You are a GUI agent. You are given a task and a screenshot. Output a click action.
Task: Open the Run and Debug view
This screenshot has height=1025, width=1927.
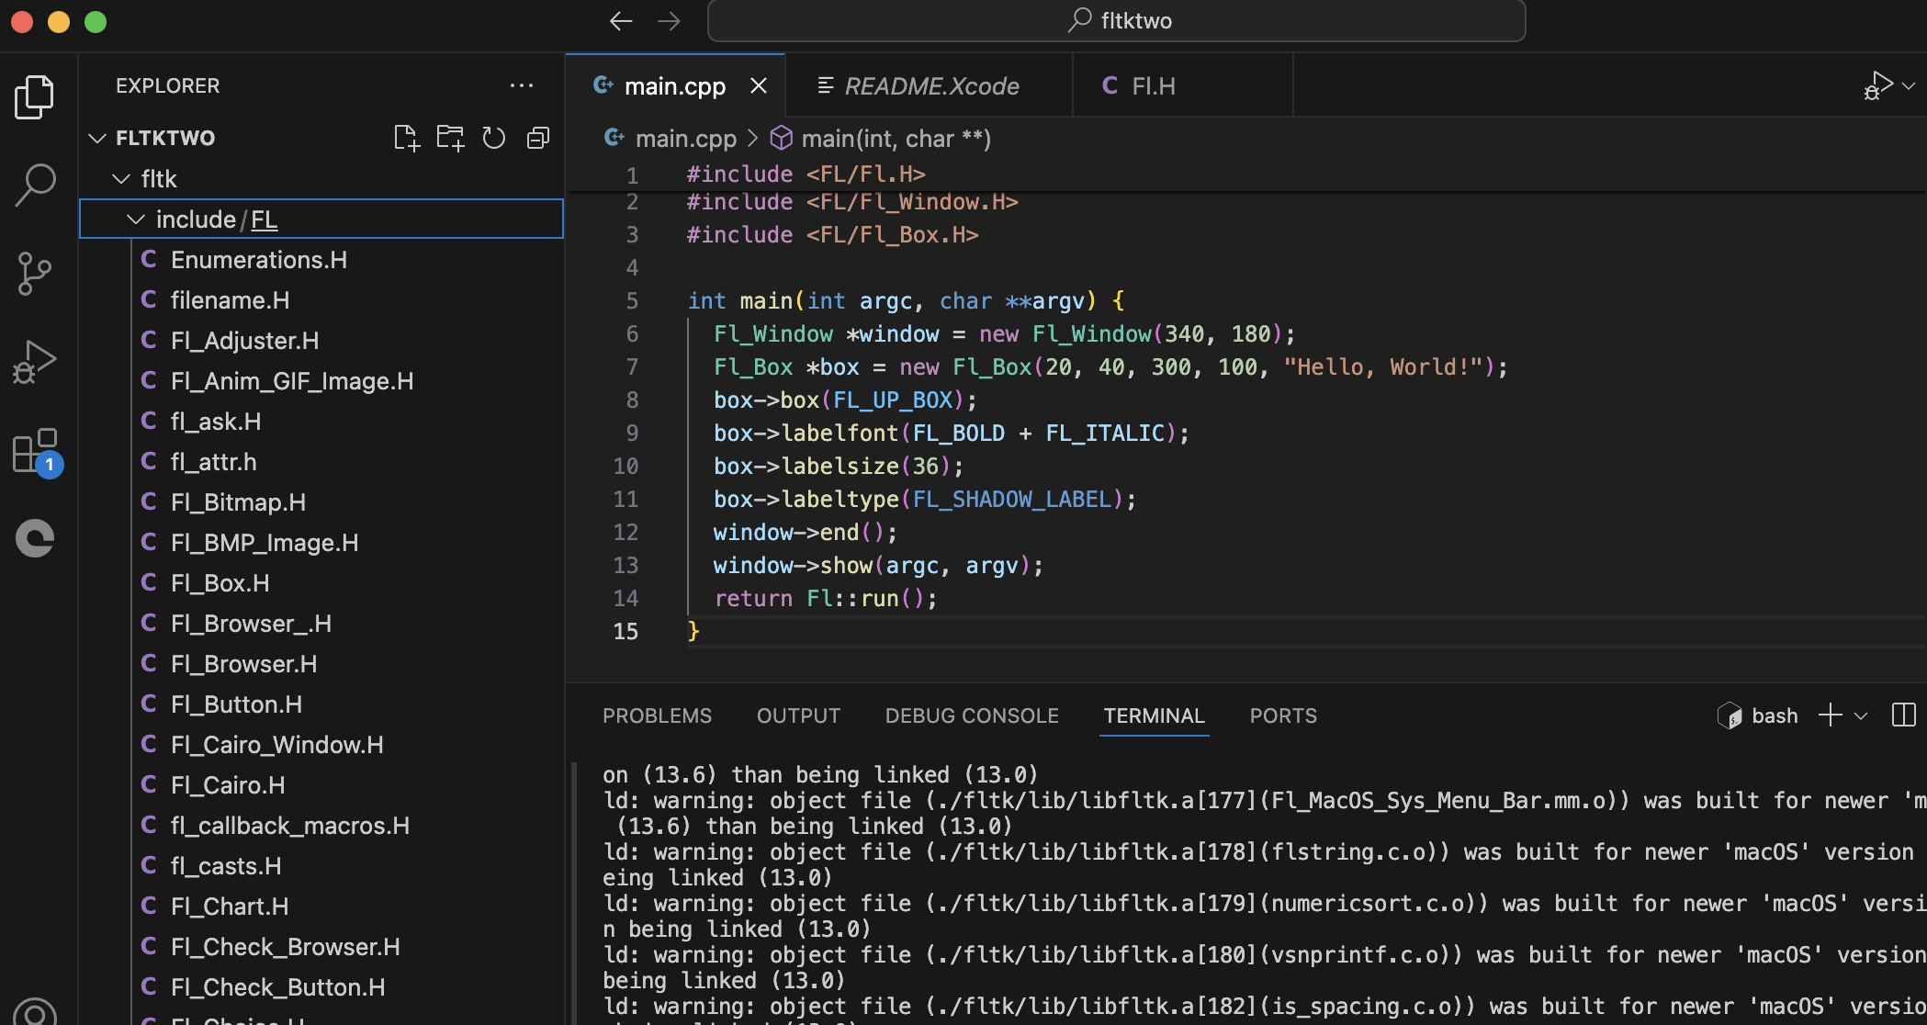[35, 362]
